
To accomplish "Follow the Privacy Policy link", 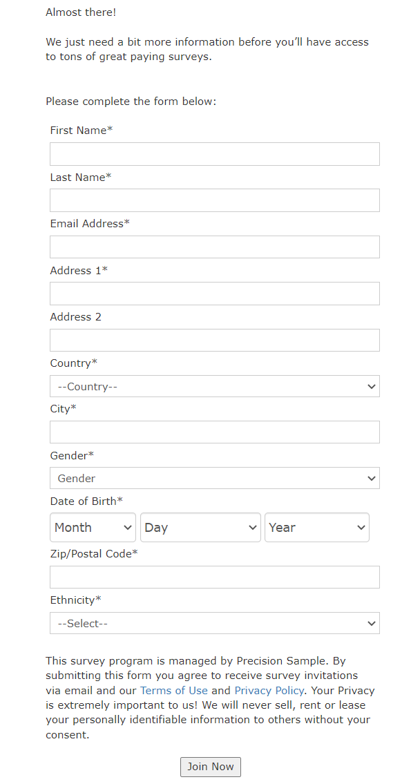I will click(x=269, y=690).
